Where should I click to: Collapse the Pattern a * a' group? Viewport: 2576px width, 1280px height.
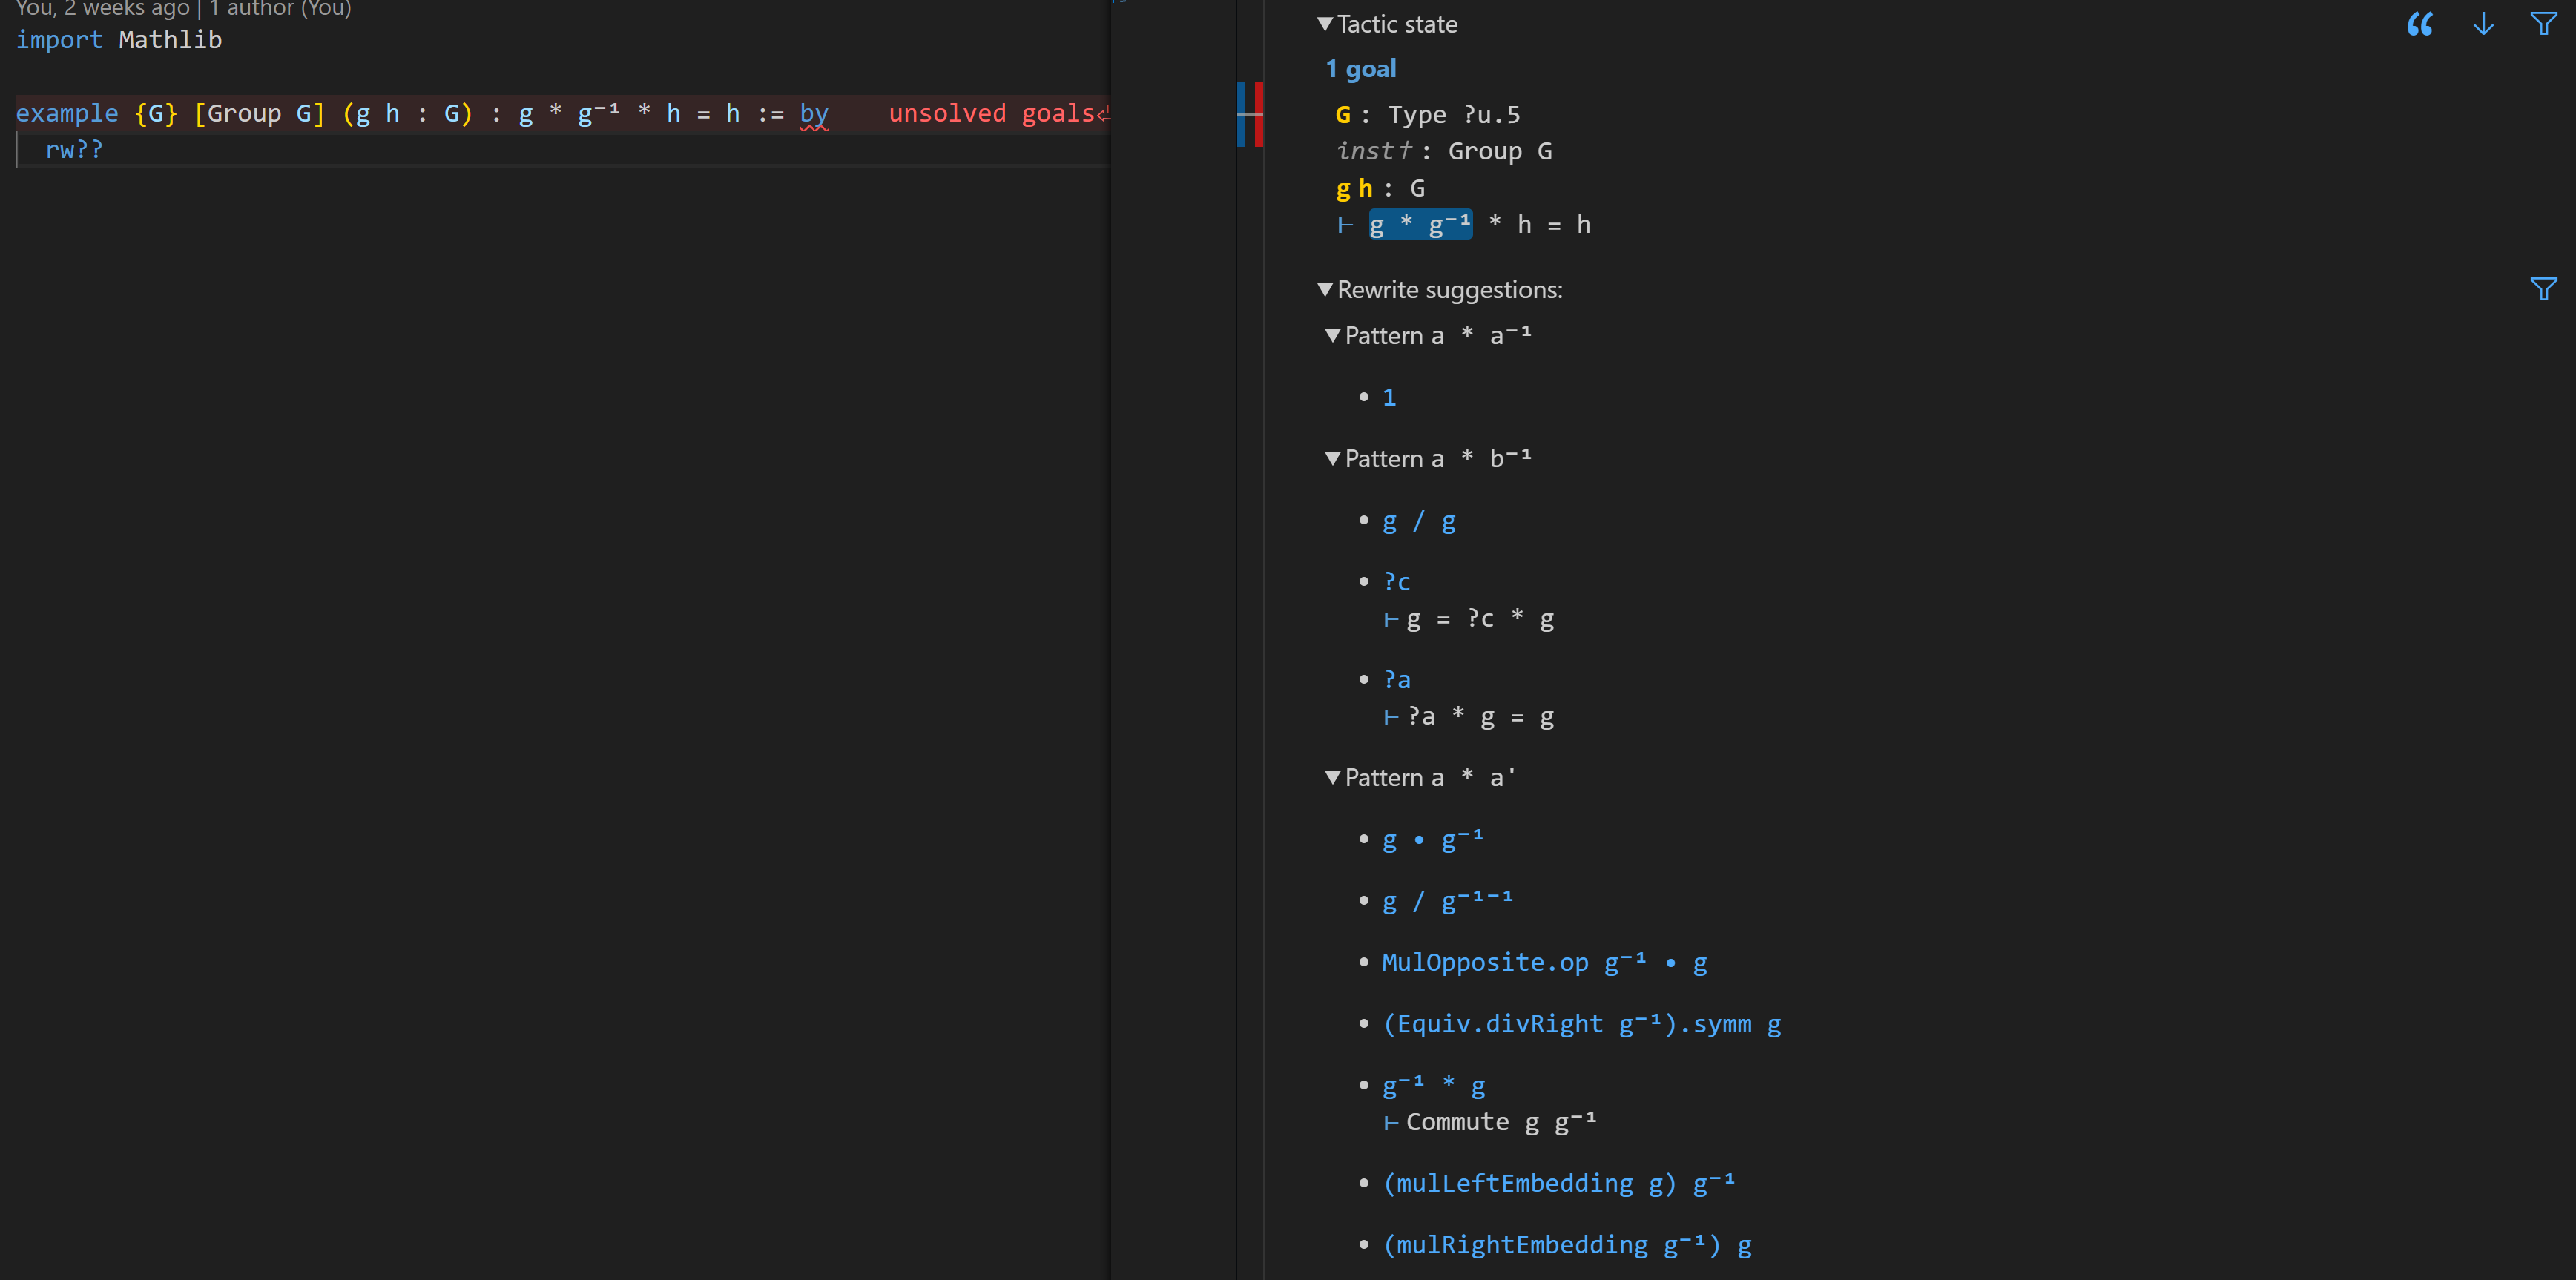(x=1332, y=778)
